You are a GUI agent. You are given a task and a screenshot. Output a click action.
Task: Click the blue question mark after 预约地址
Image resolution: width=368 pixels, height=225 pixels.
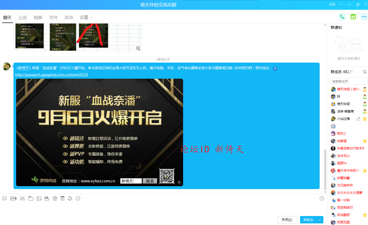point(275,69)
